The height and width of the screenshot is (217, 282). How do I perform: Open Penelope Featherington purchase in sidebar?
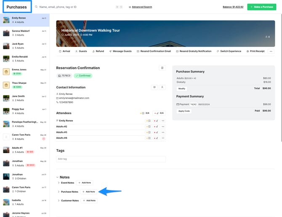(x=25, y=124)
